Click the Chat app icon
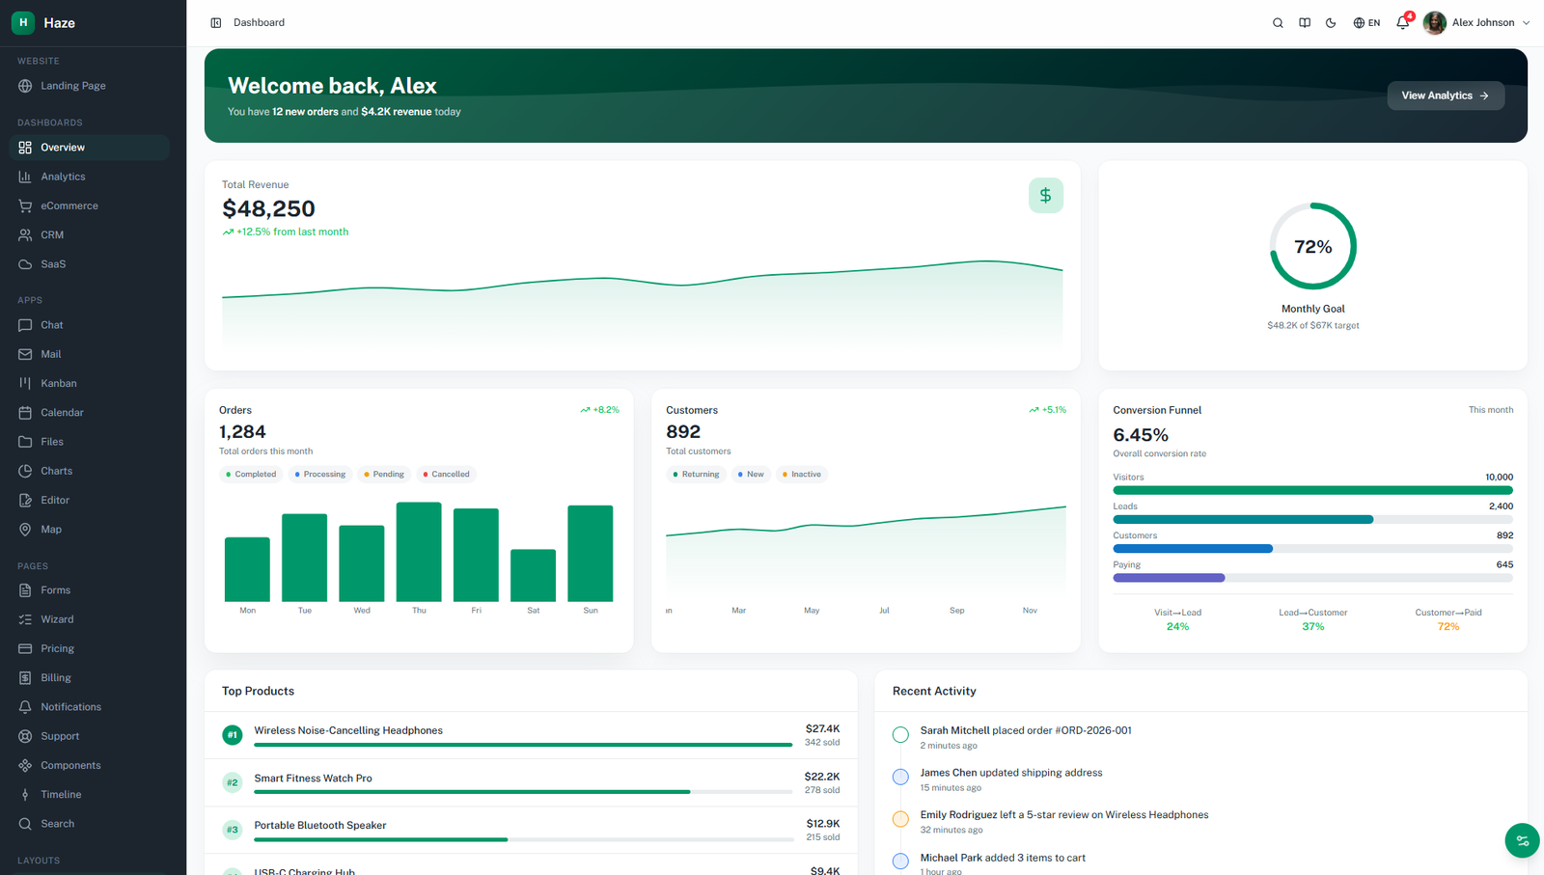Viewport: 1544px width, 875px height. [25, 325]
